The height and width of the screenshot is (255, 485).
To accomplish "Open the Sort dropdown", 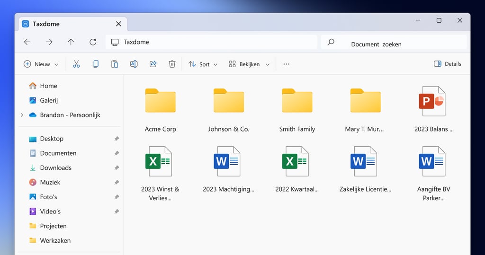I will point(203,64).
